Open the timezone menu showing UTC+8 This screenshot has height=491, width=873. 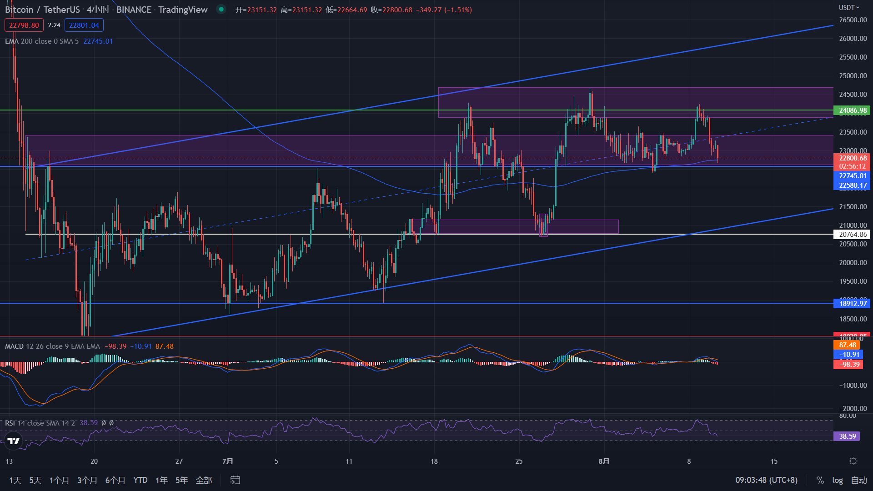(766, 480)
